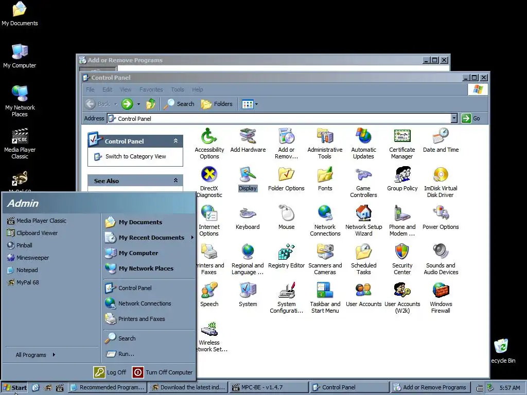Open the Tools menu
The height and width of the screenshot is (395, 527).
(x=178, y=89)
